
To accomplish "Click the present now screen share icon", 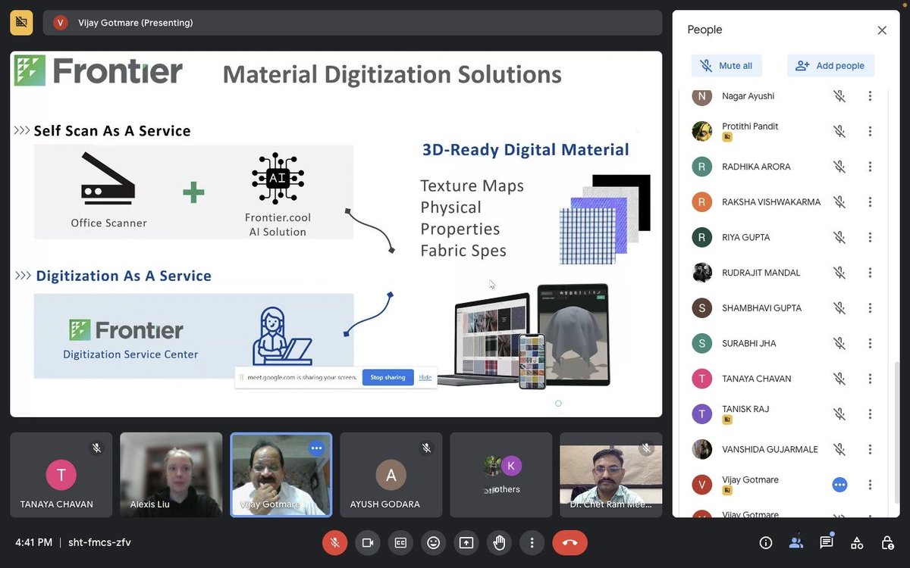I will click(x=466, y=542).
